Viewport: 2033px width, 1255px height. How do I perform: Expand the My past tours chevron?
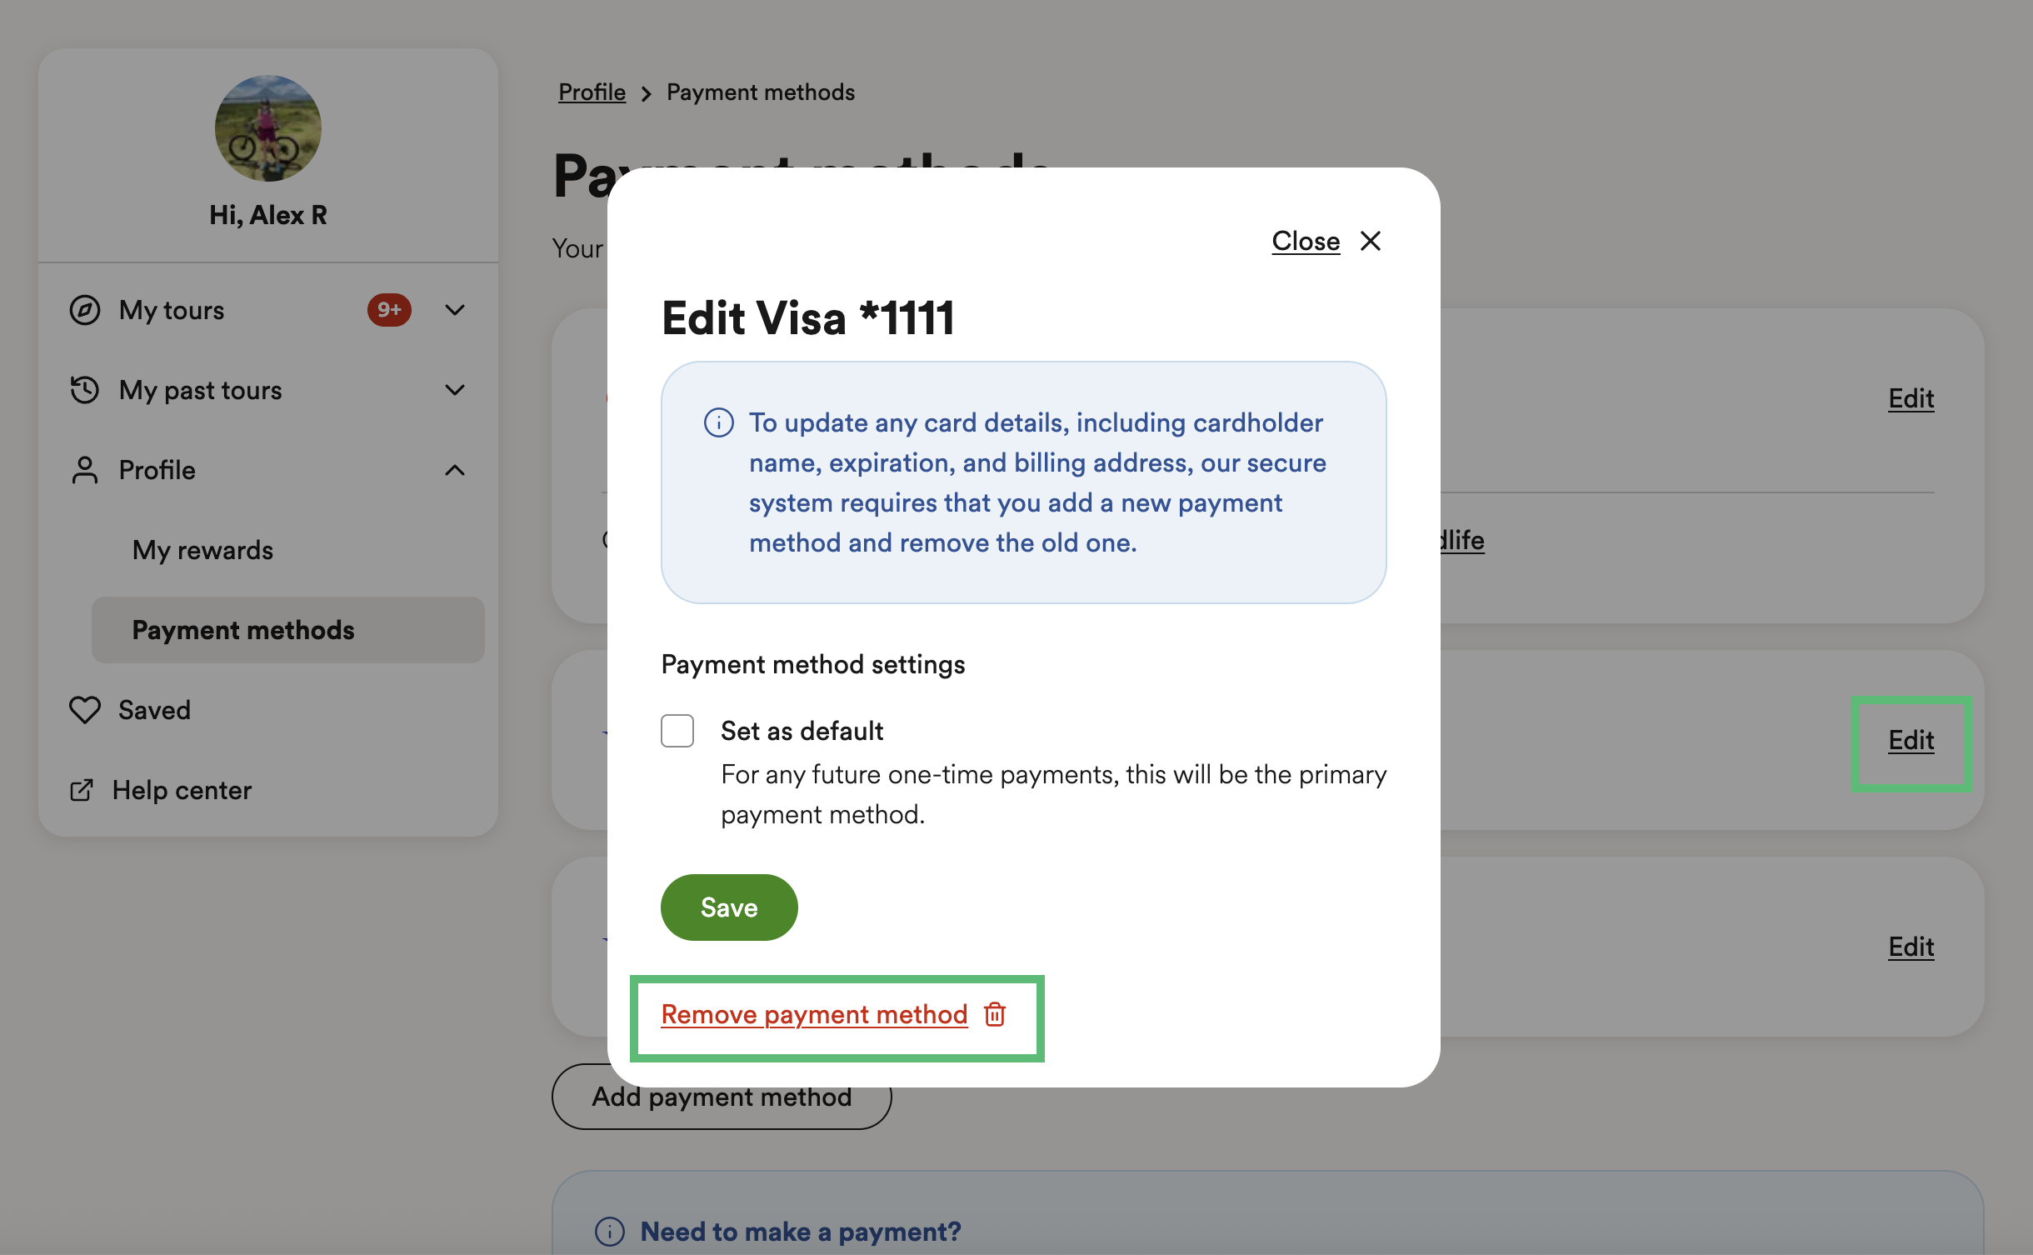coord(455,390)
